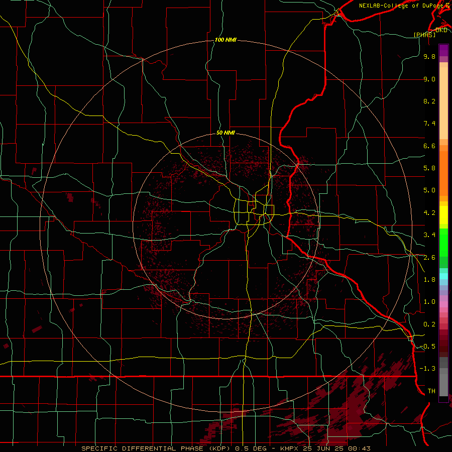Select the 9.8 value on the color scale
The height and width of the screenshot is (452, 452).
(x=429, y=56)
